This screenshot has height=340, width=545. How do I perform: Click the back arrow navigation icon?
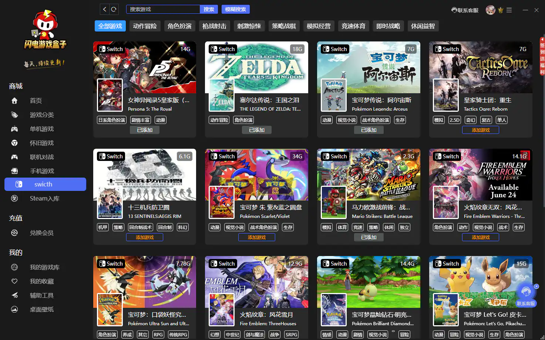click(105, 9)
